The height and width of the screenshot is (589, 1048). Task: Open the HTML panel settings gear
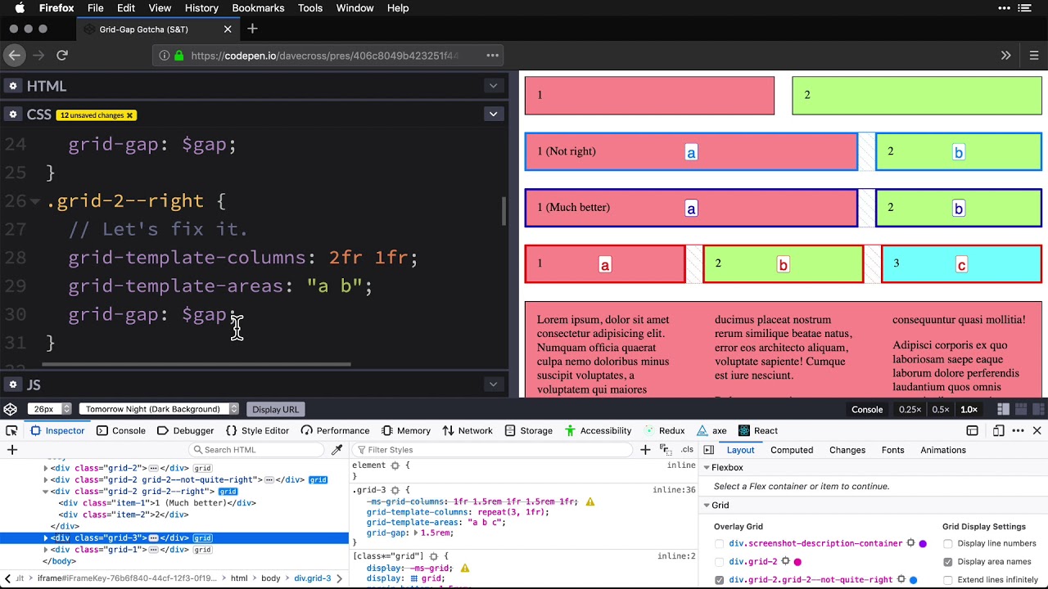[x=13, y=86]
